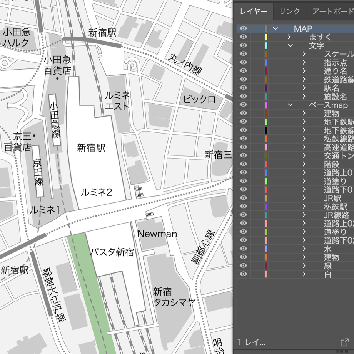Image resolution: width=354 pixels, height=354 pixels.
Task: Expand the 道路上01 sublayer
Action: [x=304, y=172]
